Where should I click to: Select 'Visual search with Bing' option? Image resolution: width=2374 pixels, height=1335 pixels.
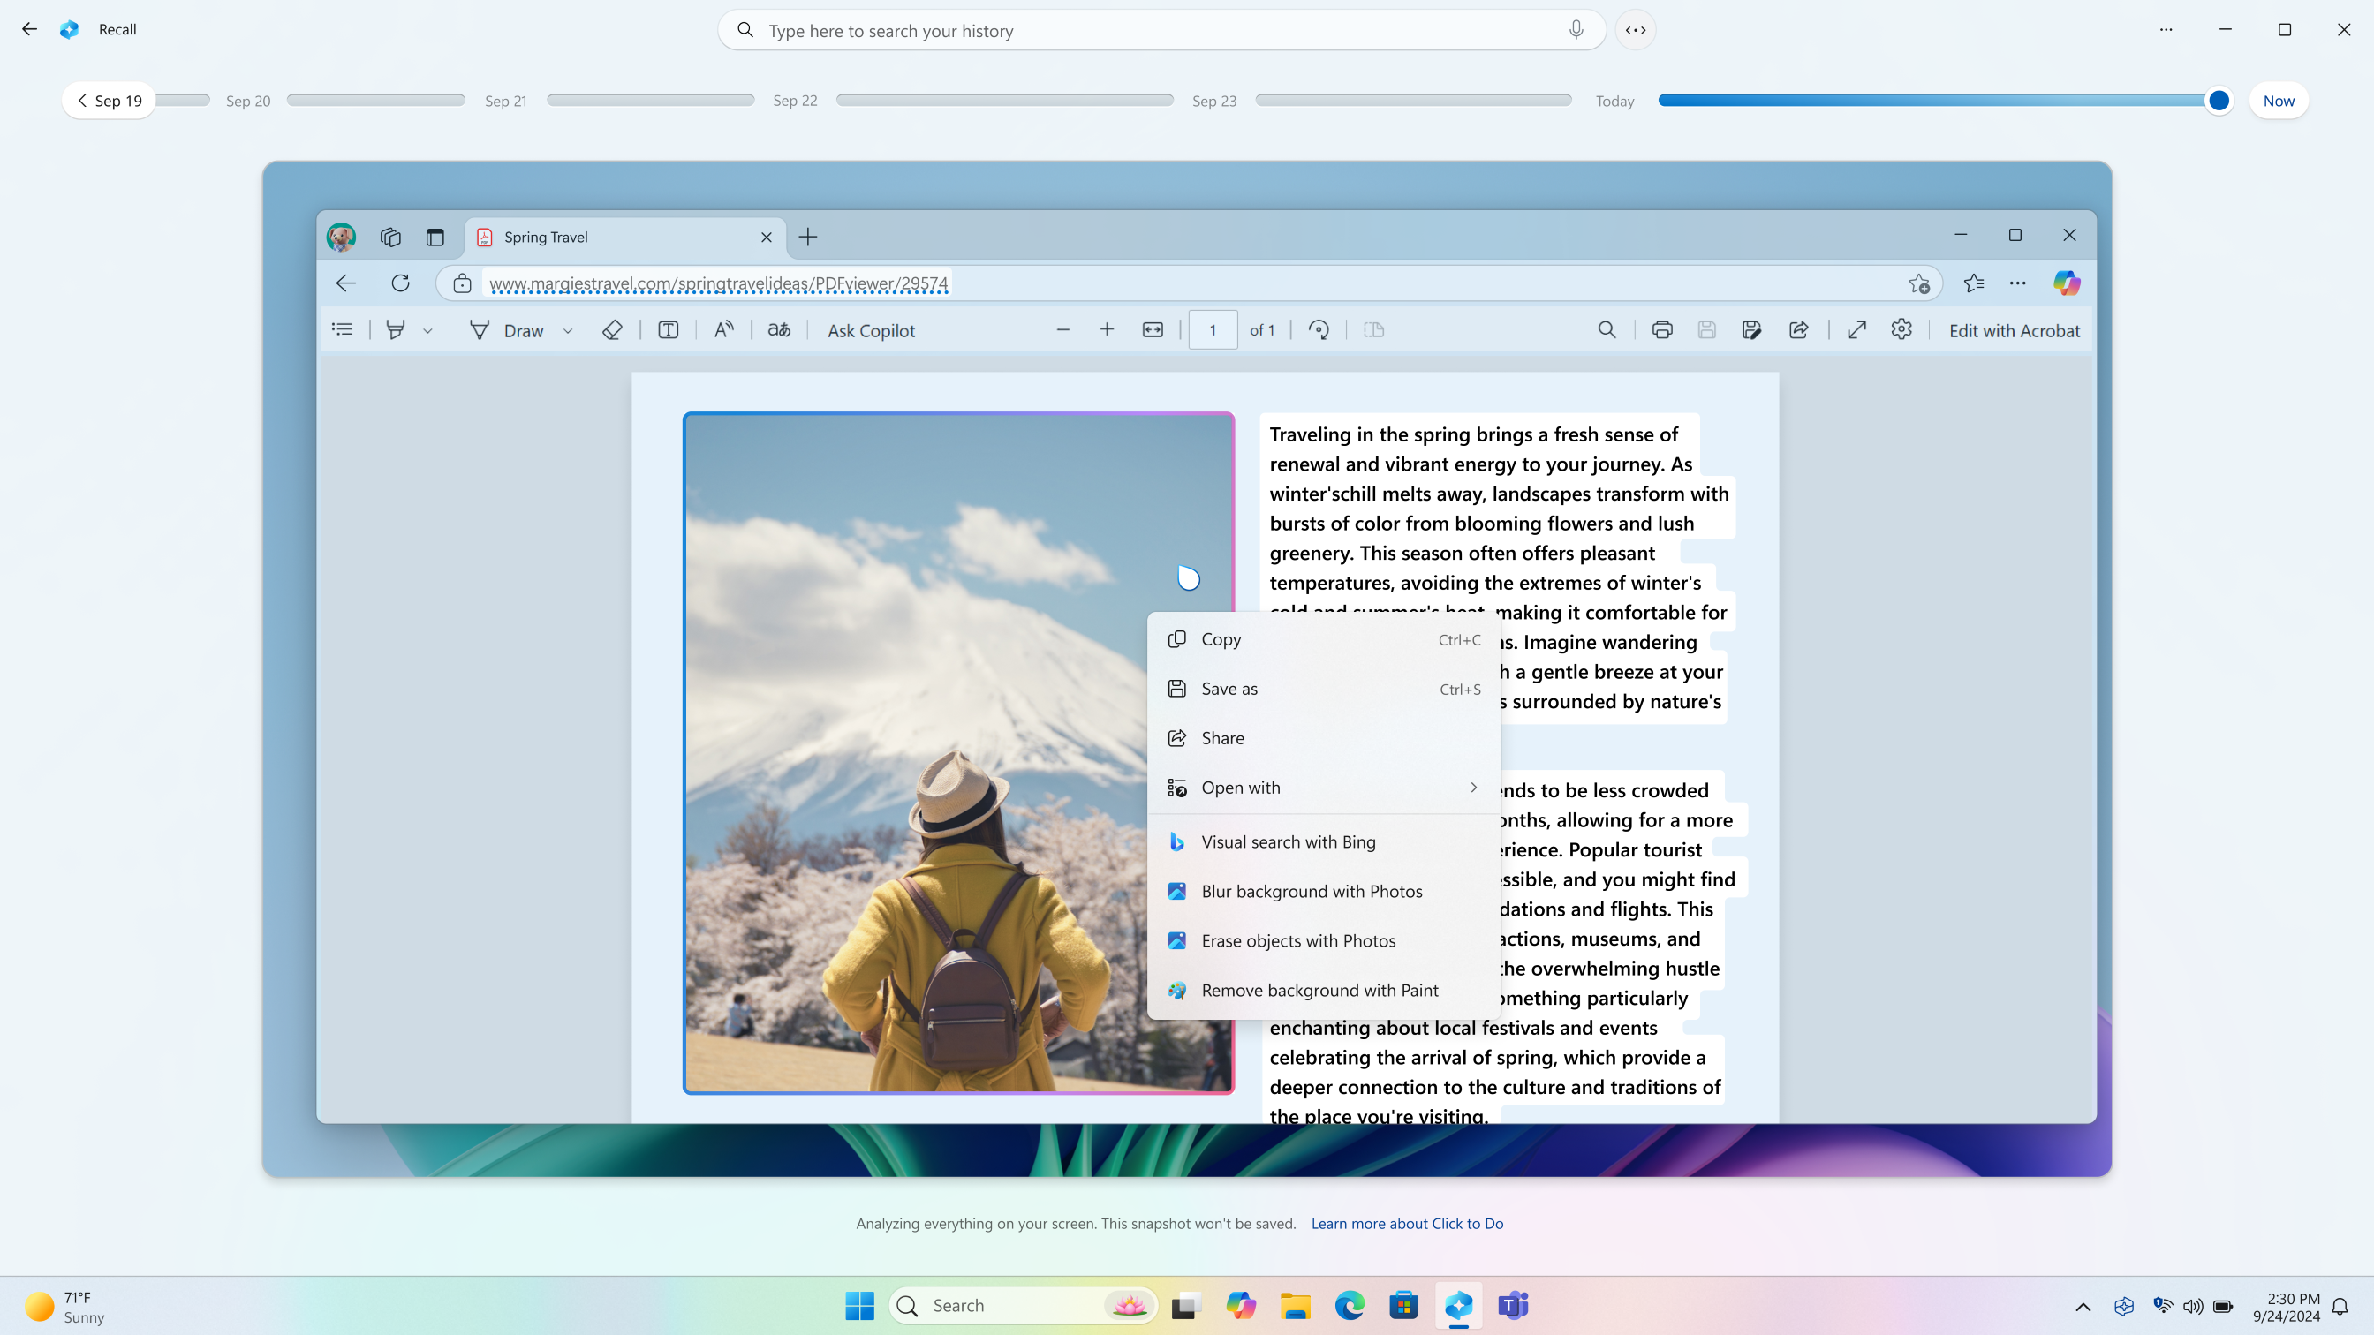coord(1288,841)
